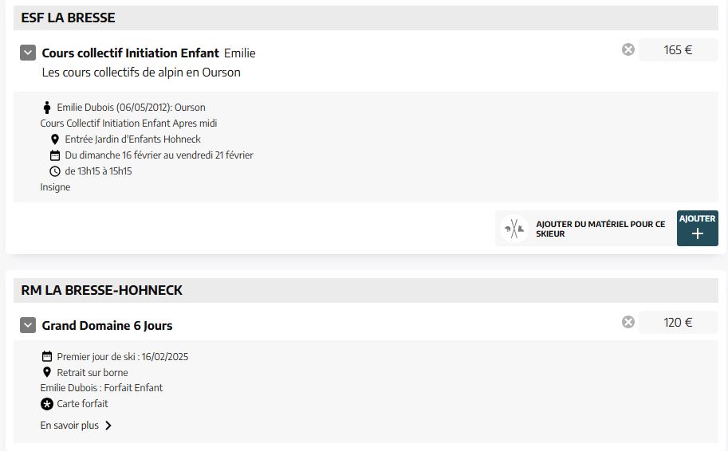Collapse the Cours collectif Initiation Enfant details

[x=28, y=53]
